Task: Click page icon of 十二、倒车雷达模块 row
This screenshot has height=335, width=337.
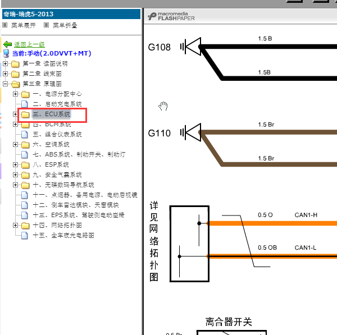Action: click(x=25, y=205)
